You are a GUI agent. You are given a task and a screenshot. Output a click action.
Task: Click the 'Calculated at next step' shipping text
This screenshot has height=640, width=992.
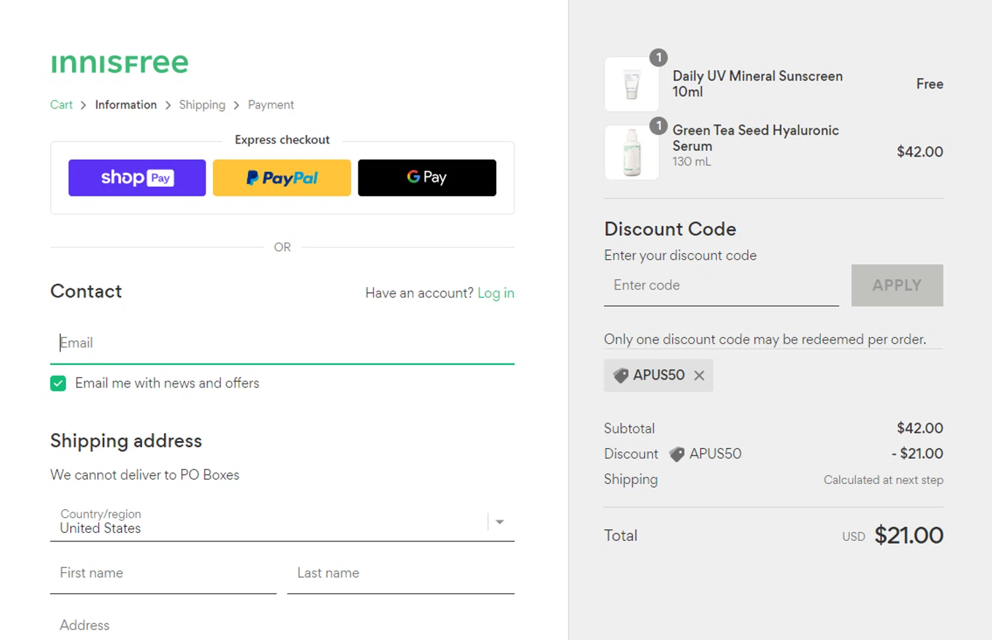tap(884, 480)
